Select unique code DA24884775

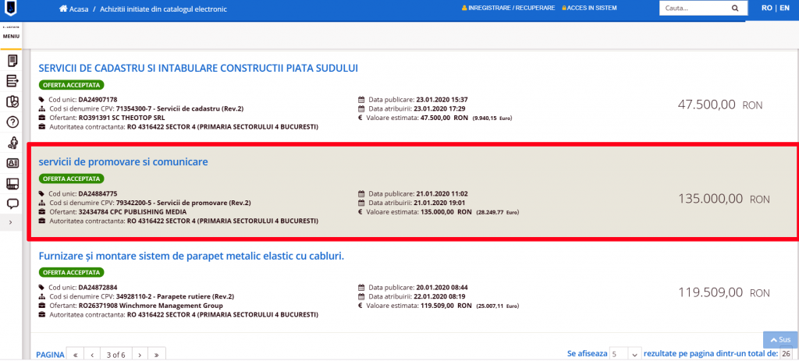pyautogui.click(x=98, y=193)
